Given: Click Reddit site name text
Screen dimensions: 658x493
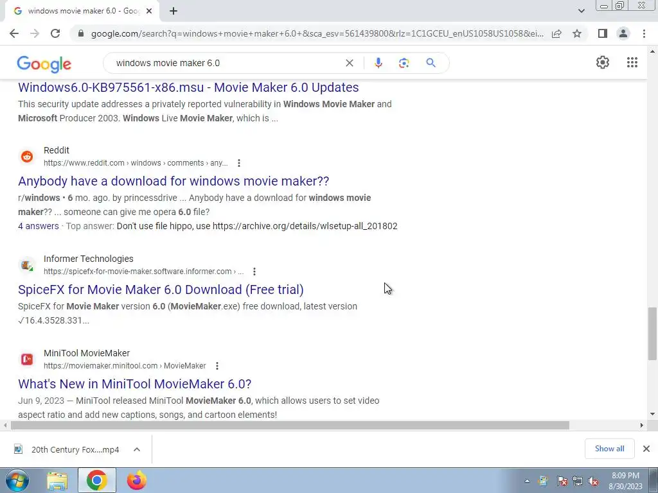Looking at the screenshot, I should [x=57, y=150].
